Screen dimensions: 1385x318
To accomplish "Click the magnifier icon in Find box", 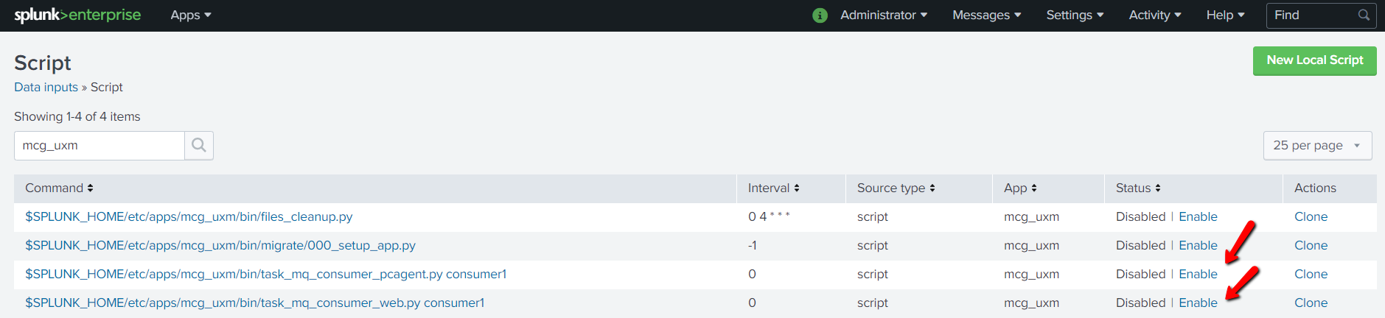I will (x=1364, y=15).
